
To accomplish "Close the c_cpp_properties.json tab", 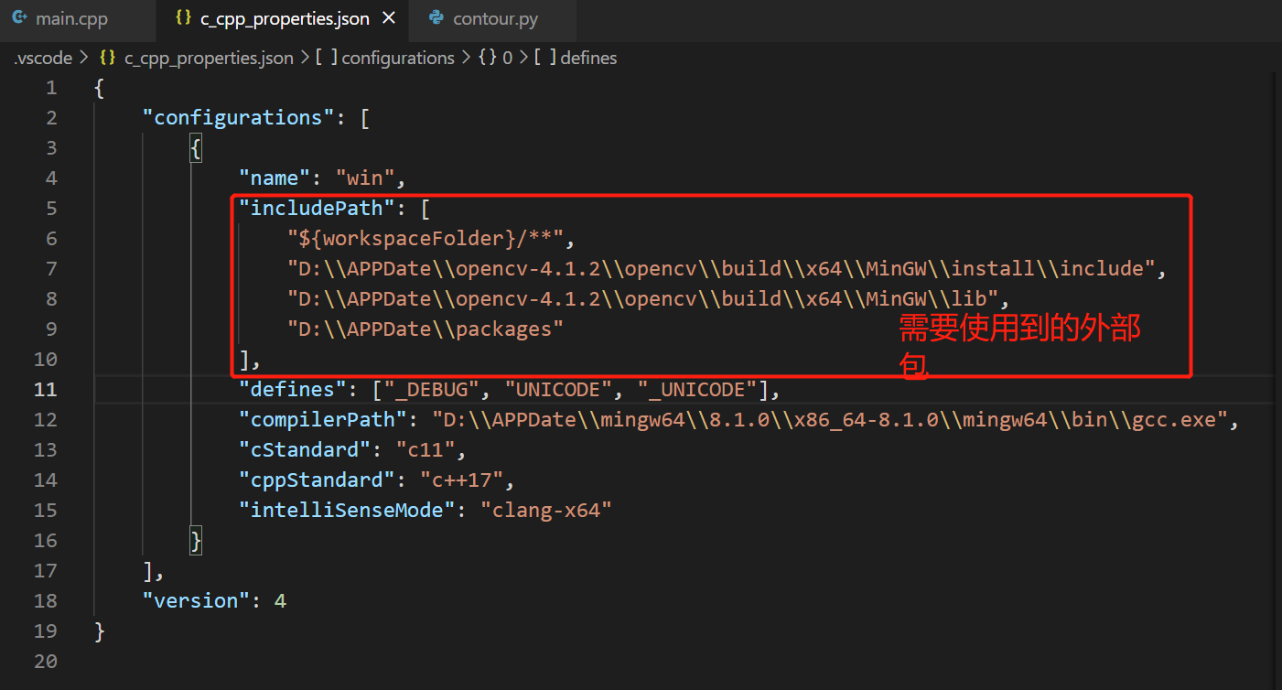I will tap(388, 17).
